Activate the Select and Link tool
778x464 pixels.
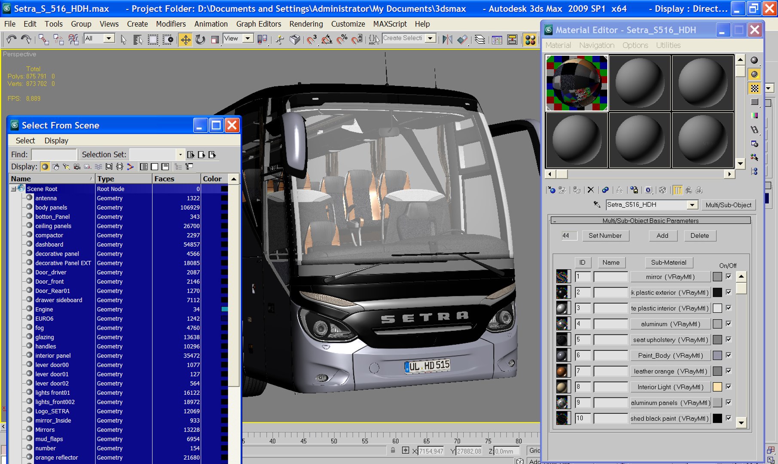[x=43, y=40]
